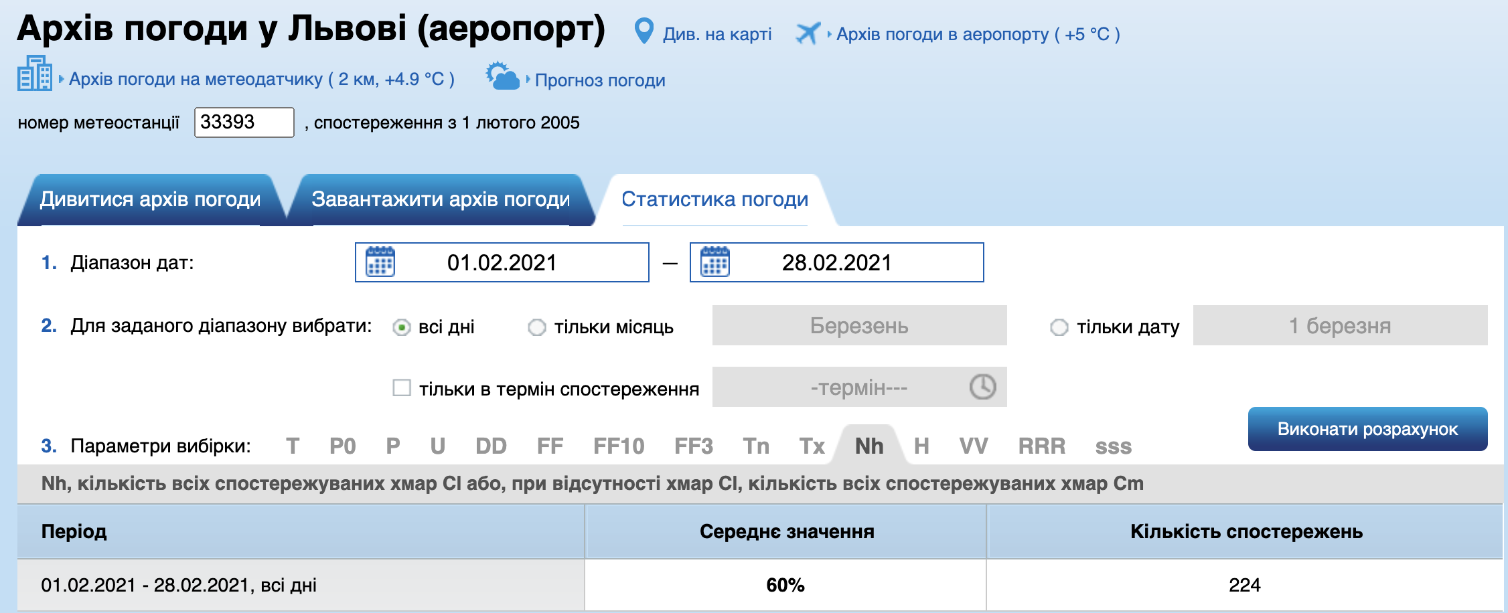Click the map pin location icon
Viewport: 1508px width, 613px height.
coord(644,31)
